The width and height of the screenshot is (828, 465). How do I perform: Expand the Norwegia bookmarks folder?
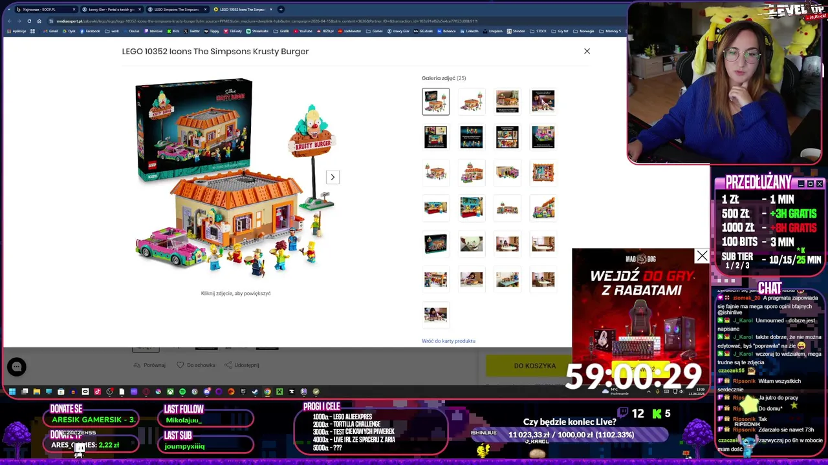click(x=584, y=31)
